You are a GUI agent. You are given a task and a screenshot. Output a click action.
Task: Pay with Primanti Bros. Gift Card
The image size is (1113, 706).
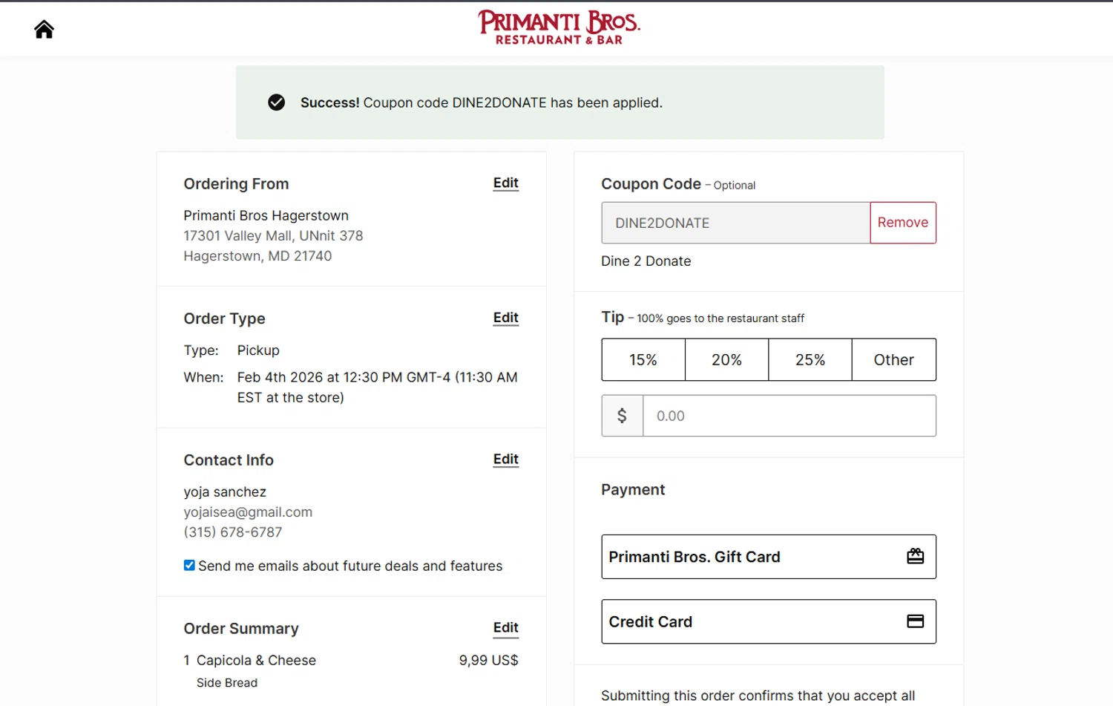coord(769,557)
